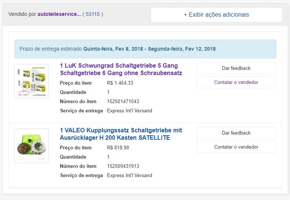Click the VALEO item's Quantidade value
The image size is (290, 200).
pos(108,157)
